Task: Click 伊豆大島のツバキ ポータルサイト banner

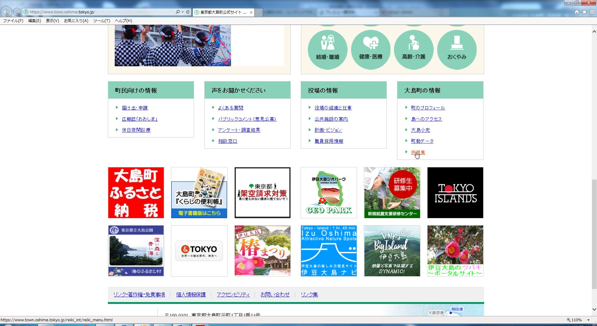Action: [455, 251]
